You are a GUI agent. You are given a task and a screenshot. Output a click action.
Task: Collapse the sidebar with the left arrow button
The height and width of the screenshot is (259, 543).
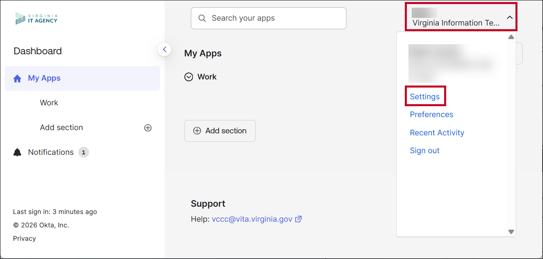[x=165, y=49]
